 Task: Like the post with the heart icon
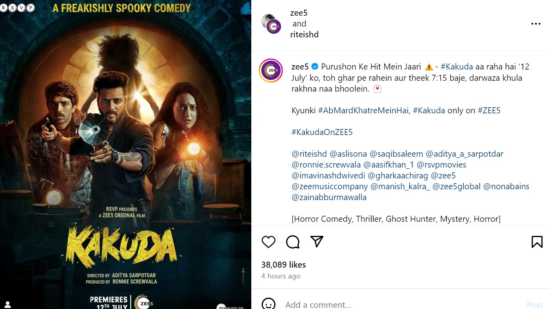coord(269,242)
